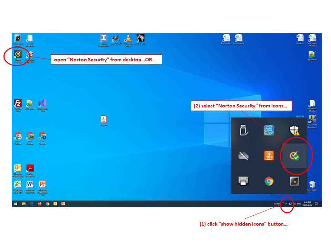Launch the Visual Studio 2019 shortcut
This screenshot has height=248, width=331.
click(42, 103)
